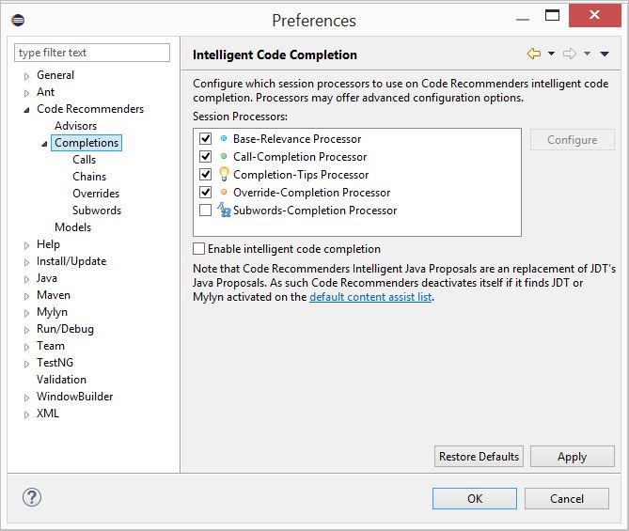Select Validation preference page
Image resolution: width=629 pixels, height=531 pixels.
click(x=61, y=380)
